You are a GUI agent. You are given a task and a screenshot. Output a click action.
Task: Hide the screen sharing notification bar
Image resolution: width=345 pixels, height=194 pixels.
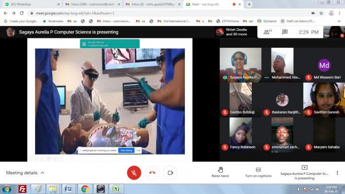click(x=138, y=151)
